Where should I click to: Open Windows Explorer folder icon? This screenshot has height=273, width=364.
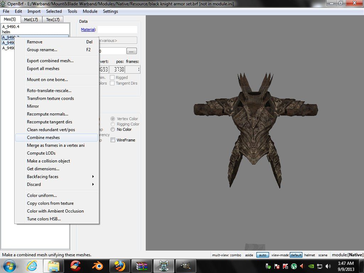(54, 266)
